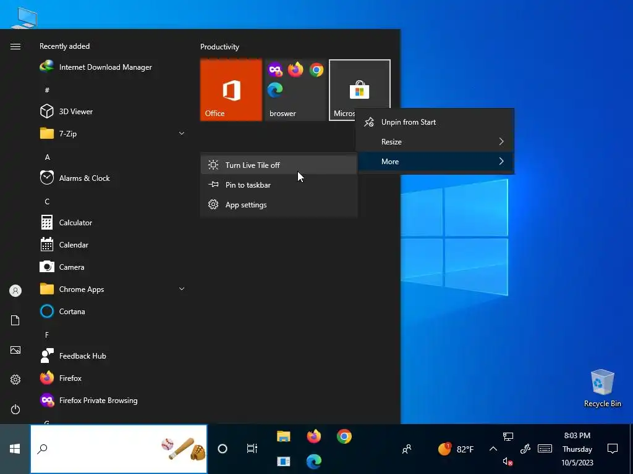Open the broswer tile folder
The height and width of the screenshot is (474, 633).
coord(295,90)
